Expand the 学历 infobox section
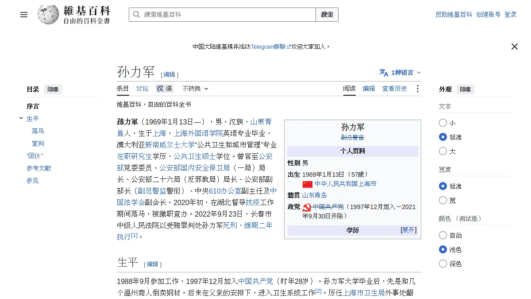 tap(408, 230)
